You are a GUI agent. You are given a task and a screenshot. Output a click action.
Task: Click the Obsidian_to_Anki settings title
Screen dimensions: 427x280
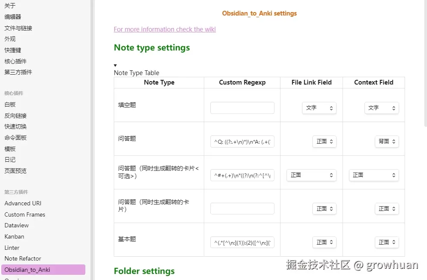click(259, 13)
